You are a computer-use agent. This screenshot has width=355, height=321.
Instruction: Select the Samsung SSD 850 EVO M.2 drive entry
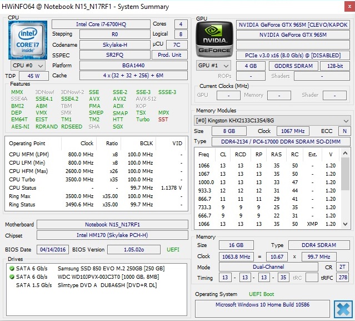[x=90, y=268]
